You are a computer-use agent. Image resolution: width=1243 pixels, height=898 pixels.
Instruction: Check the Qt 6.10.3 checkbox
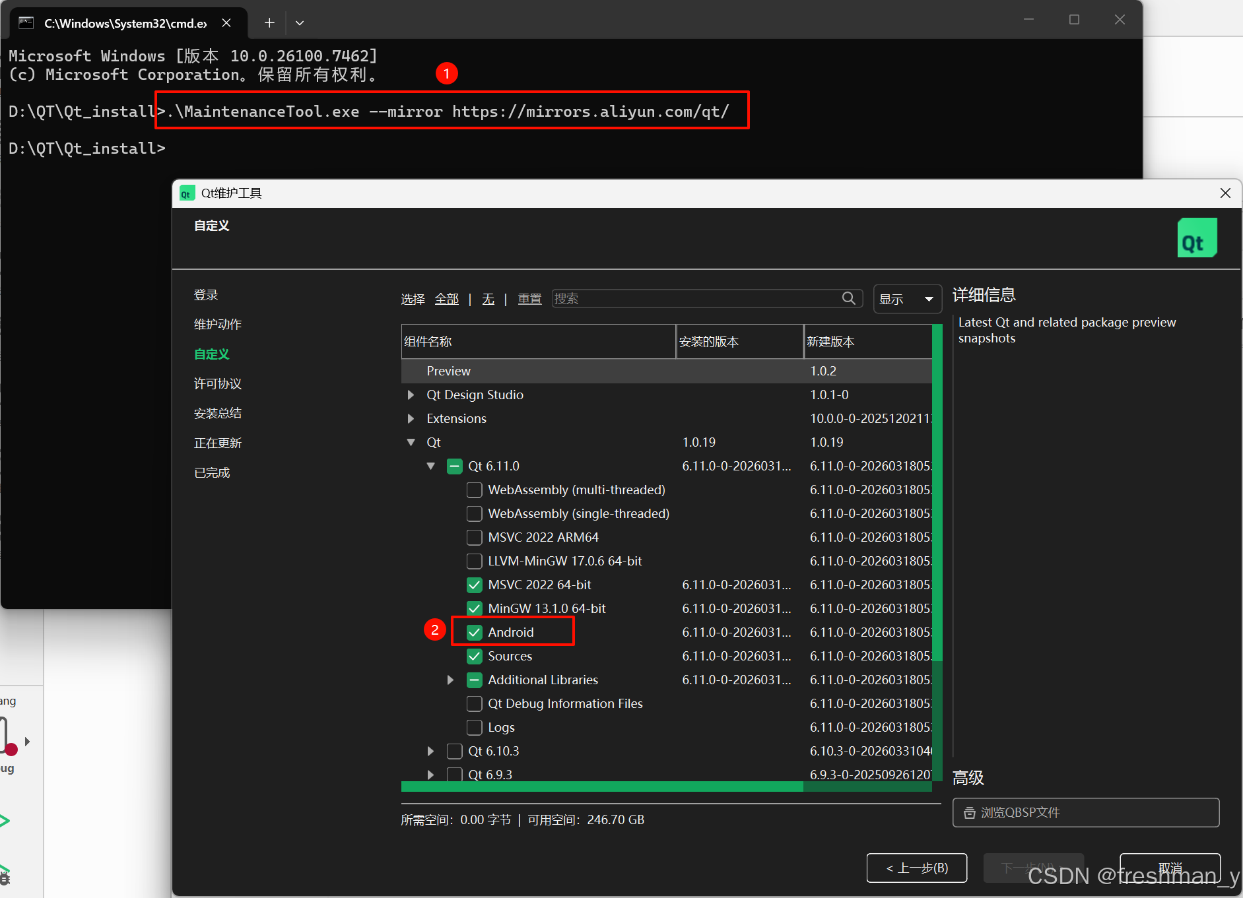point(455,751)
